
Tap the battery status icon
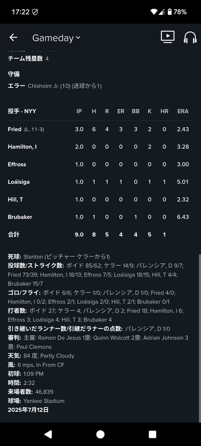[x=170, y=12]
